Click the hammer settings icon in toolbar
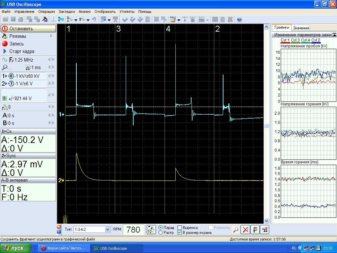The height and width of the screenshot is (253, 337). 45,19
